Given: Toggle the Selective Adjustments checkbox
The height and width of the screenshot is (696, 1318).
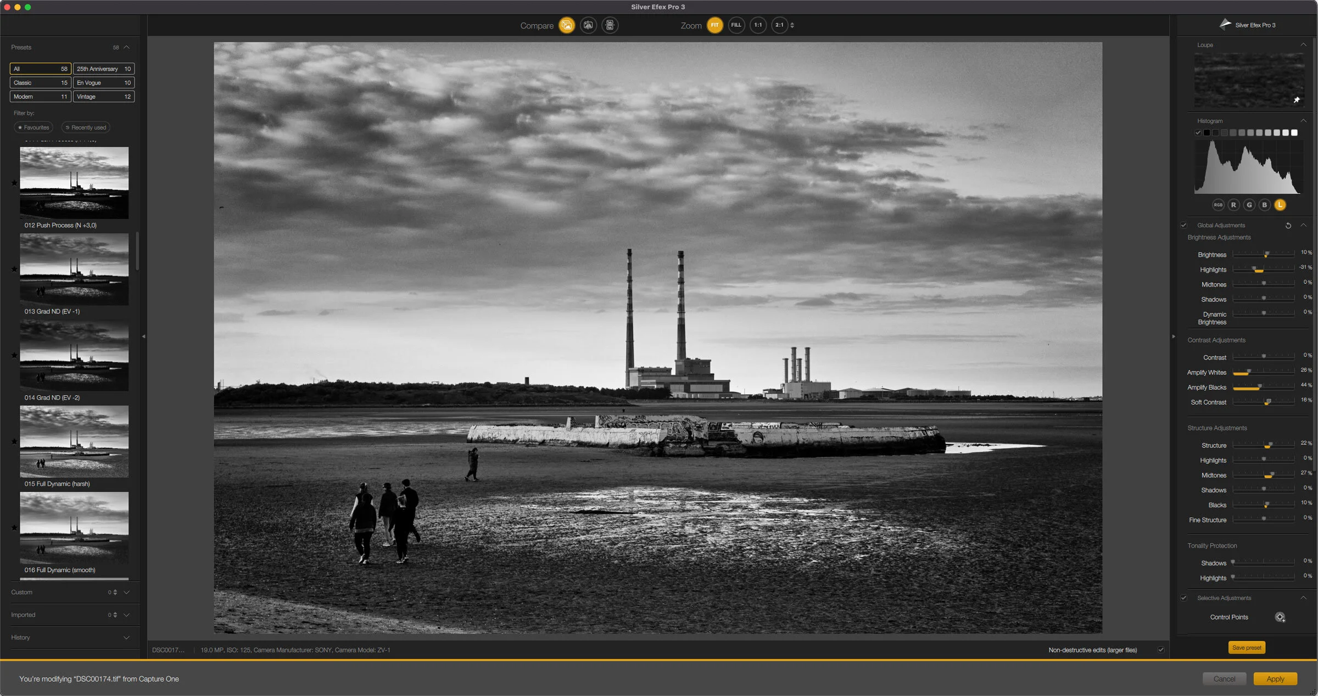Looking at the screenshot, I should click(1183, 598).
